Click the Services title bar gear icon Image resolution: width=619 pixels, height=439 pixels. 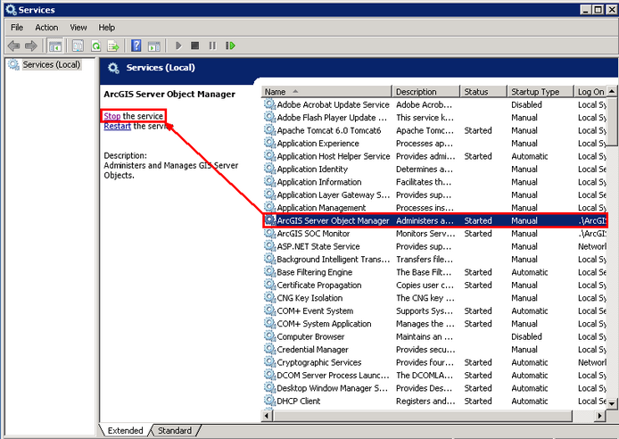11,10
